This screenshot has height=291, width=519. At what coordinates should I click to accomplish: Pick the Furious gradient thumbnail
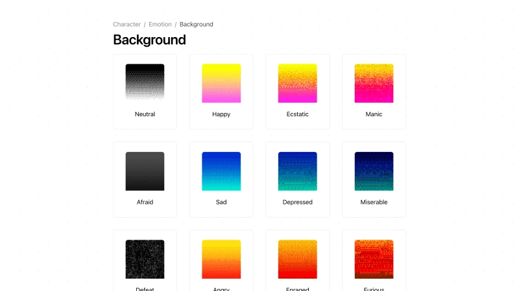[x=374, y=259]
